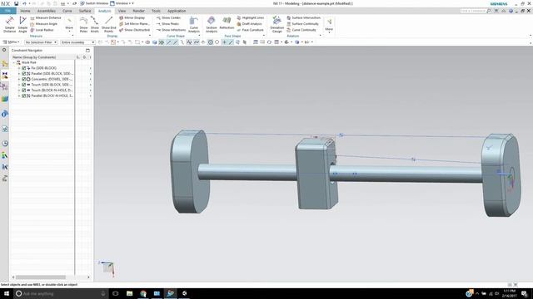Open the No Selection Filter dropdown

pyautogui.click(x=41, y=42)
